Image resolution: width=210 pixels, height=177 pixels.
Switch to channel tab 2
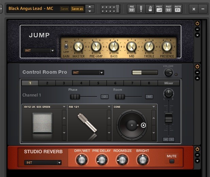coord(47,83)
